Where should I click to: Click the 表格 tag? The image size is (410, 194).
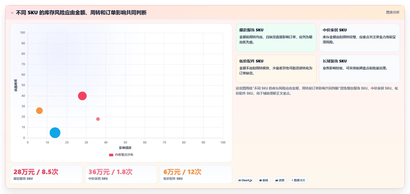264,180
